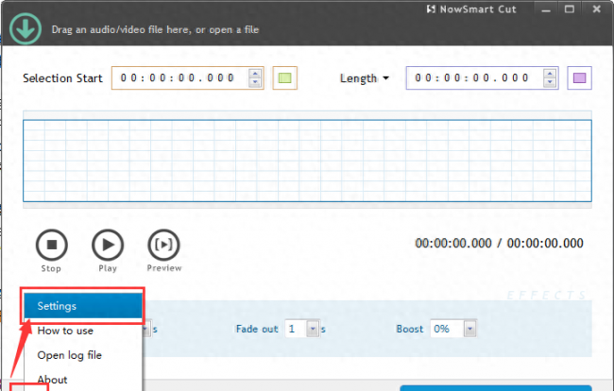
Task: Open the About menu entry
Action: tap(83, 380)
